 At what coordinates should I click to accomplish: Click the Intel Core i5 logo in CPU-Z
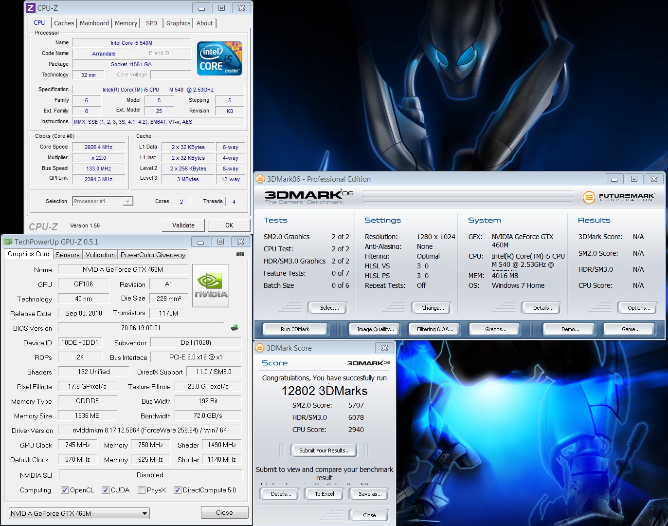[219, 58]
